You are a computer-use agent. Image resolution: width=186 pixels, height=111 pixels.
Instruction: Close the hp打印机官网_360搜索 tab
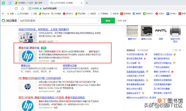[82, 3]
